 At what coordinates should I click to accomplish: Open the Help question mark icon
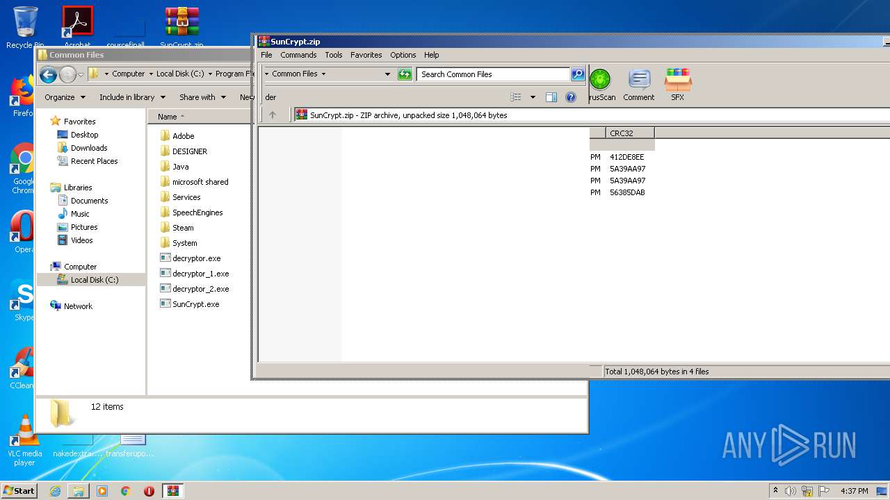(x=571, y=97)
